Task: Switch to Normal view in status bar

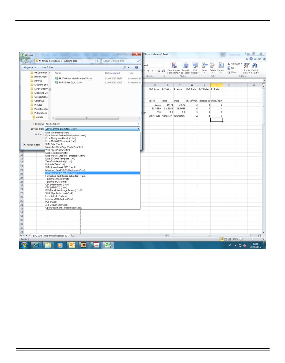Action: 222,239
